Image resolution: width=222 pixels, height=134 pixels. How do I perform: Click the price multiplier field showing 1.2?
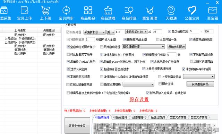pyautogui.click(x=120, y=32)
